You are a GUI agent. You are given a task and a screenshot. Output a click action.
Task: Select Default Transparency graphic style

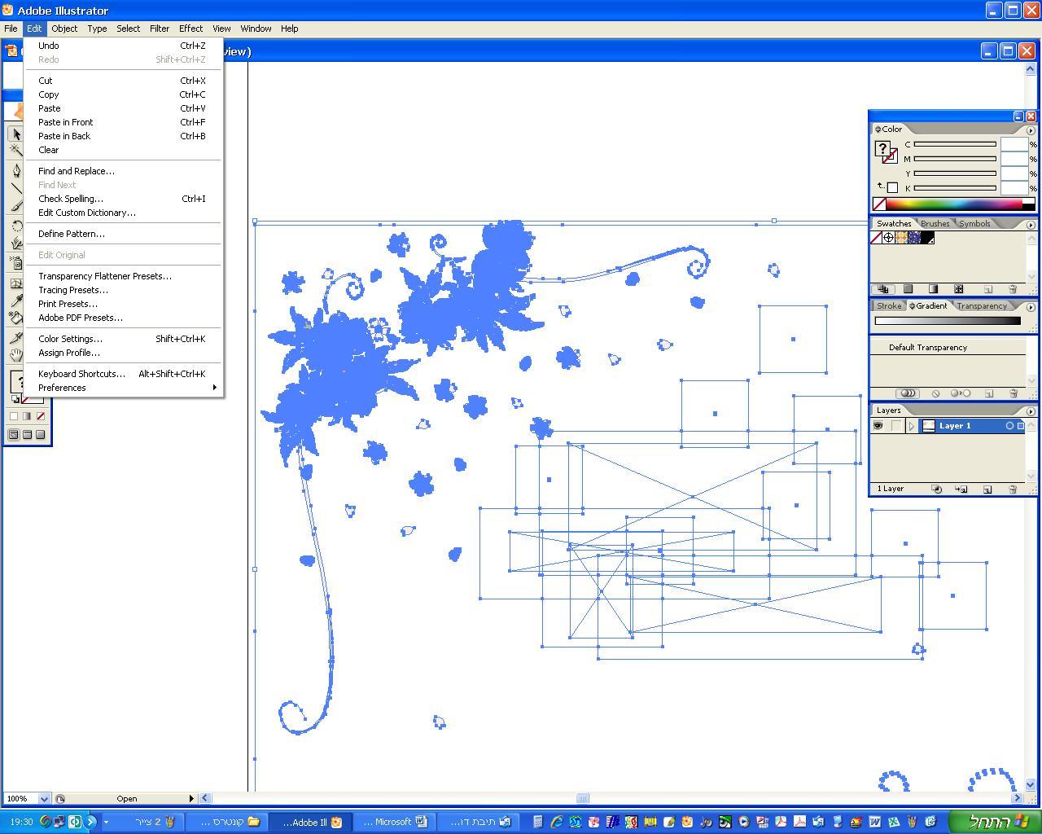point(948,348)
